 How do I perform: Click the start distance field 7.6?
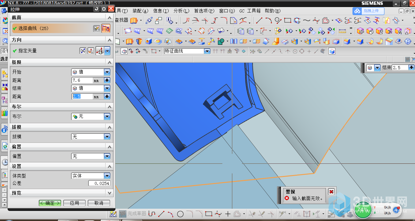(x=82, y=80)
